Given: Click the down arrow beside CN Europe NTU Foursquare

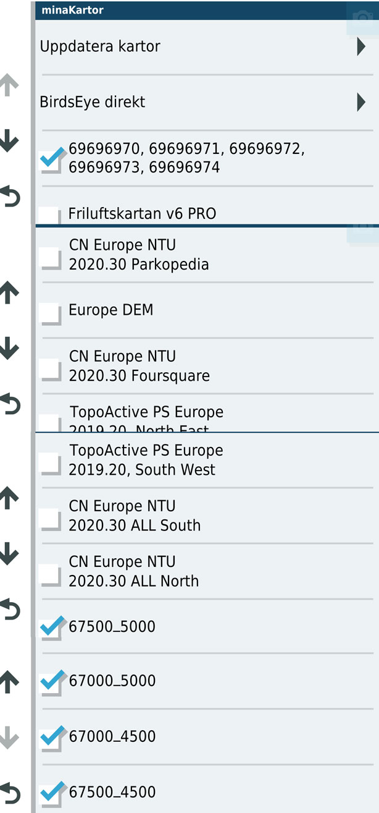Looking at the screenshot, I should tap(9, 349).
